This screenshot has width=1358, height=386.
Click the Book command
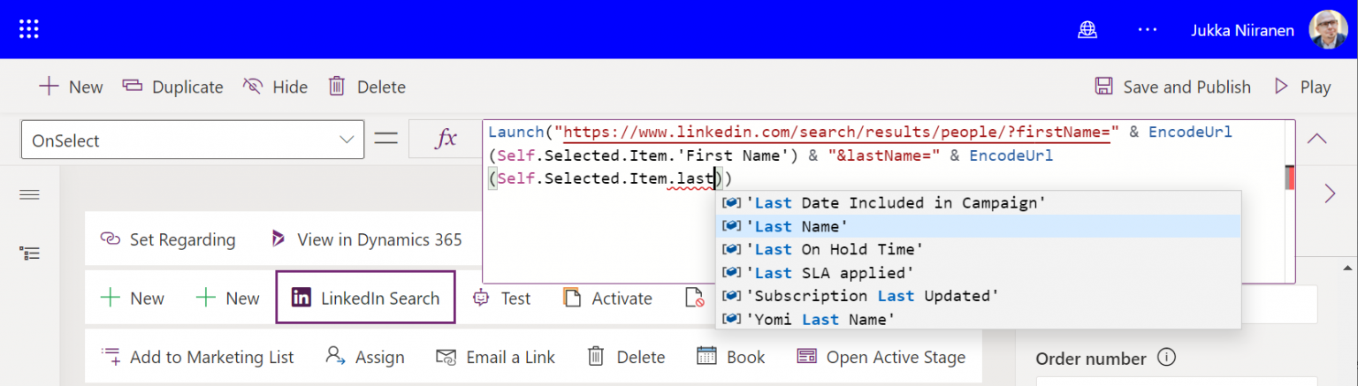pyautogui.click(x=730, y=357)
